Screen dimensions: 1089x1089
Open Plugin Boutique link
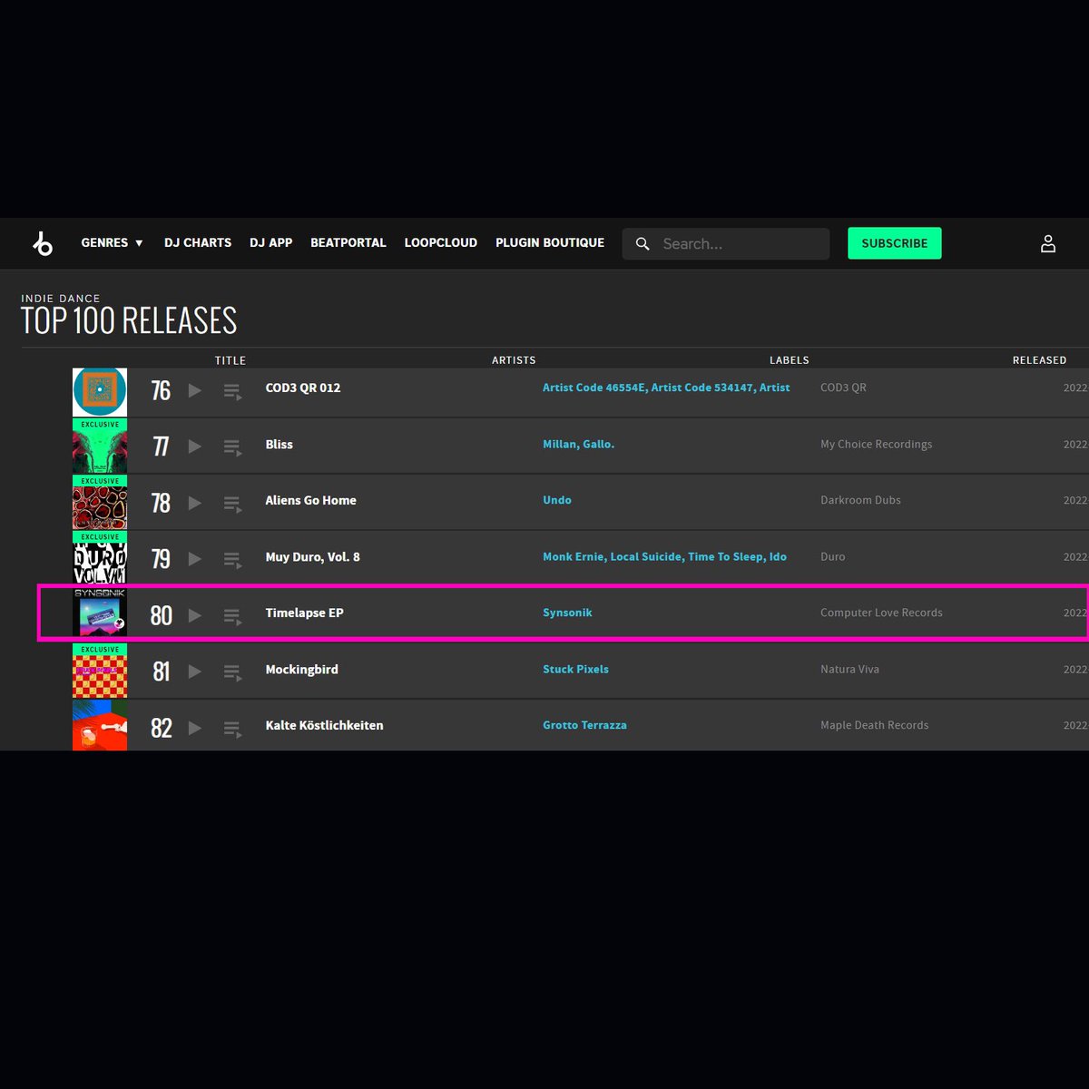550,243
